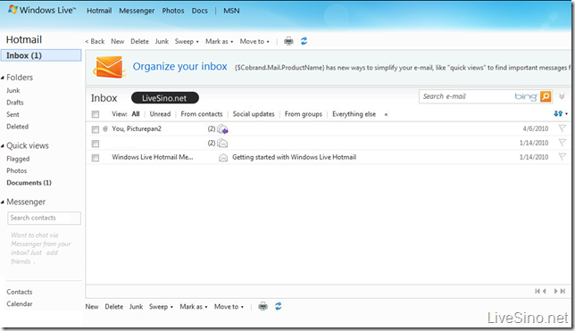Click the Bing search button
The image size is (575, 331).
tap(546, 96)
